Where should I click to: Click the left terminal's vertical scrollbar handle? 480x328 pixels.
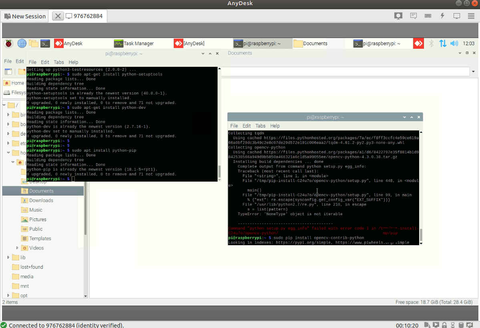(219, 172)
